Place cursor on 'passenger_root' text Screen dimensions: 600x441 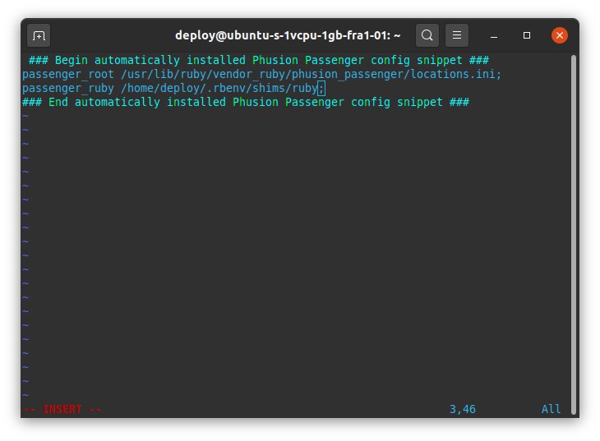tap(68, 74)
